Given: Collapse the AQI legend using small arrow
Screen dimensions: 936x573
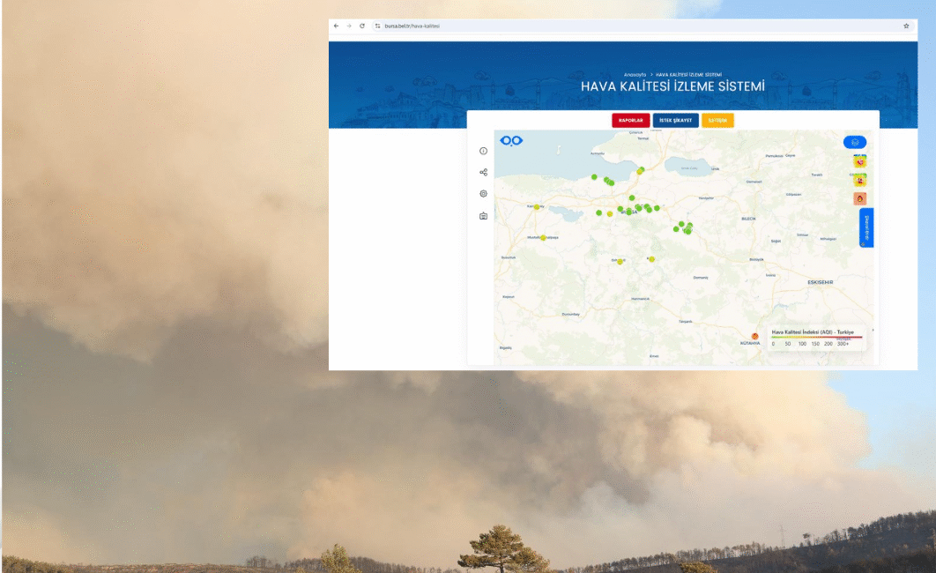Looking at the screenshot, I should [x=873, y=330].
